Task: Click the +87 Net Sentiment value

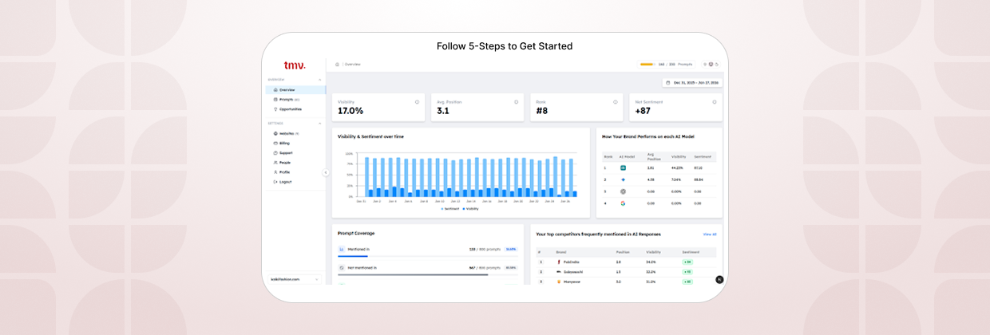Action: (643, 111)
